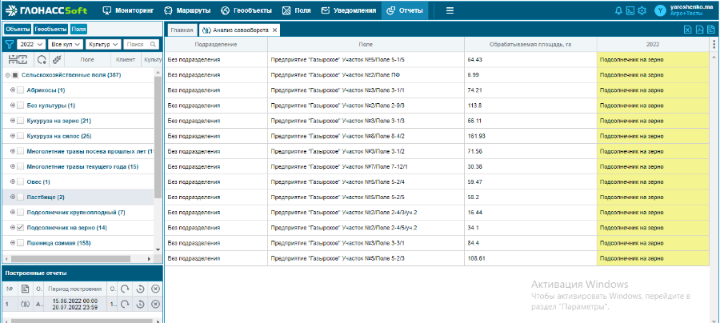
Task: Switch to the Главная tab
Action: point(182,30)
